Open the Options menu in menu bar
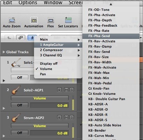143x140 pixels. coord(28,2)
